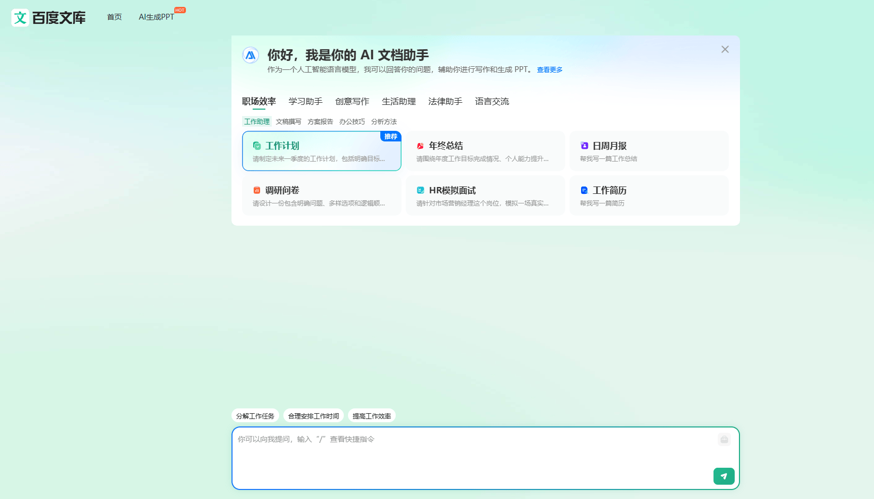The height and width of the screenshot is (499, 874).
Task: Click the 工作计划 card icon
Action: coord(257,146)
